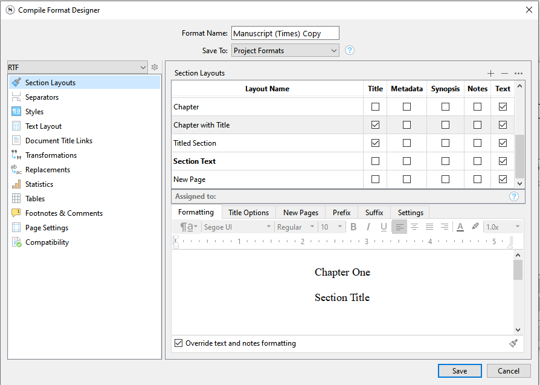The width and height of the screenshot is (540, 385).
Task: Click the center alignment icon
Action: (414, 227)
